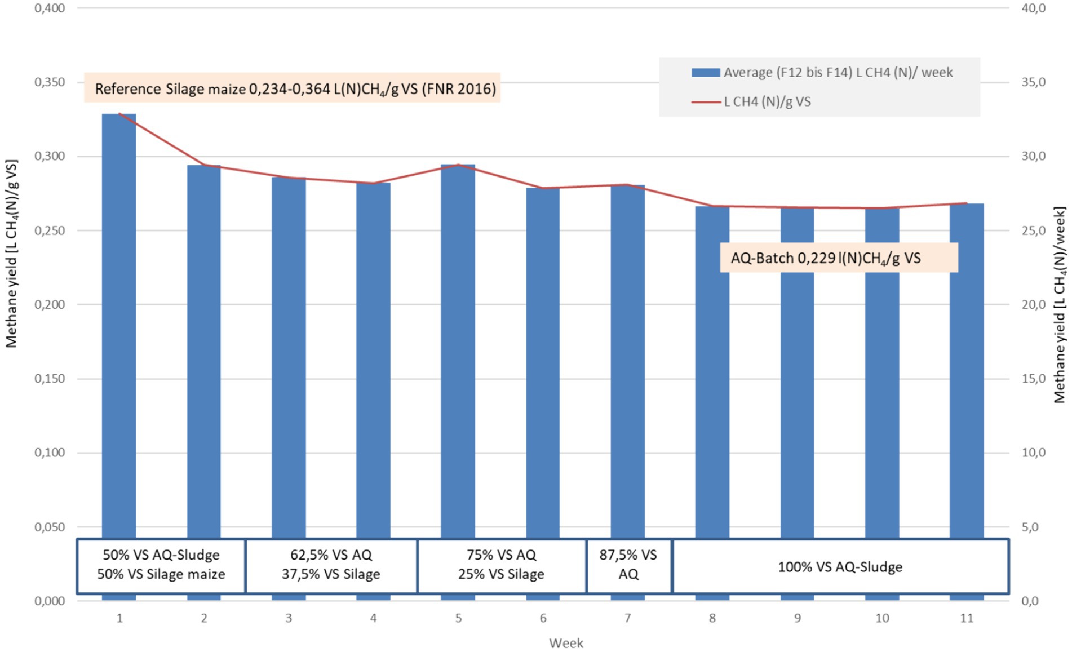Viewport: 1072px width, 652px height.
Task: Select right axis title 'Methane yield [L CH4(N)/week]'
Action: click(x=1060, y=305)
